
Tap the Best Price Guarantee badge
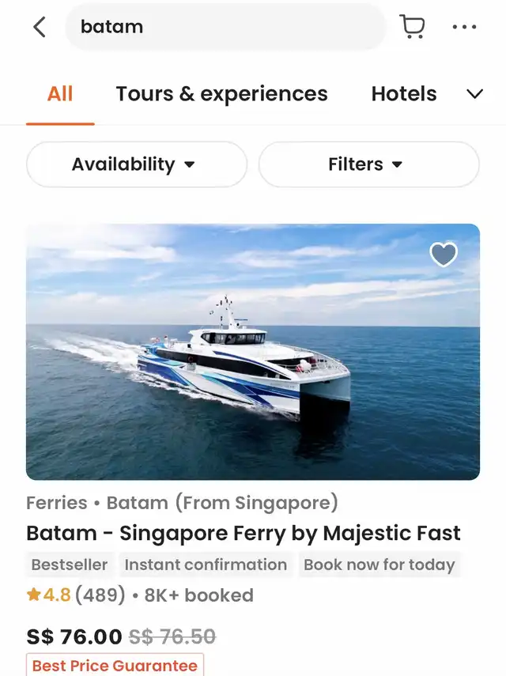(x=115, y=665)
